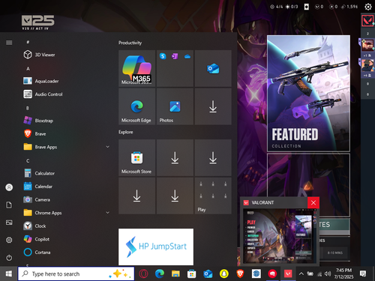Open Opera from the taskbar
Screen dimensions: 375x281
(x=144, y=274)
